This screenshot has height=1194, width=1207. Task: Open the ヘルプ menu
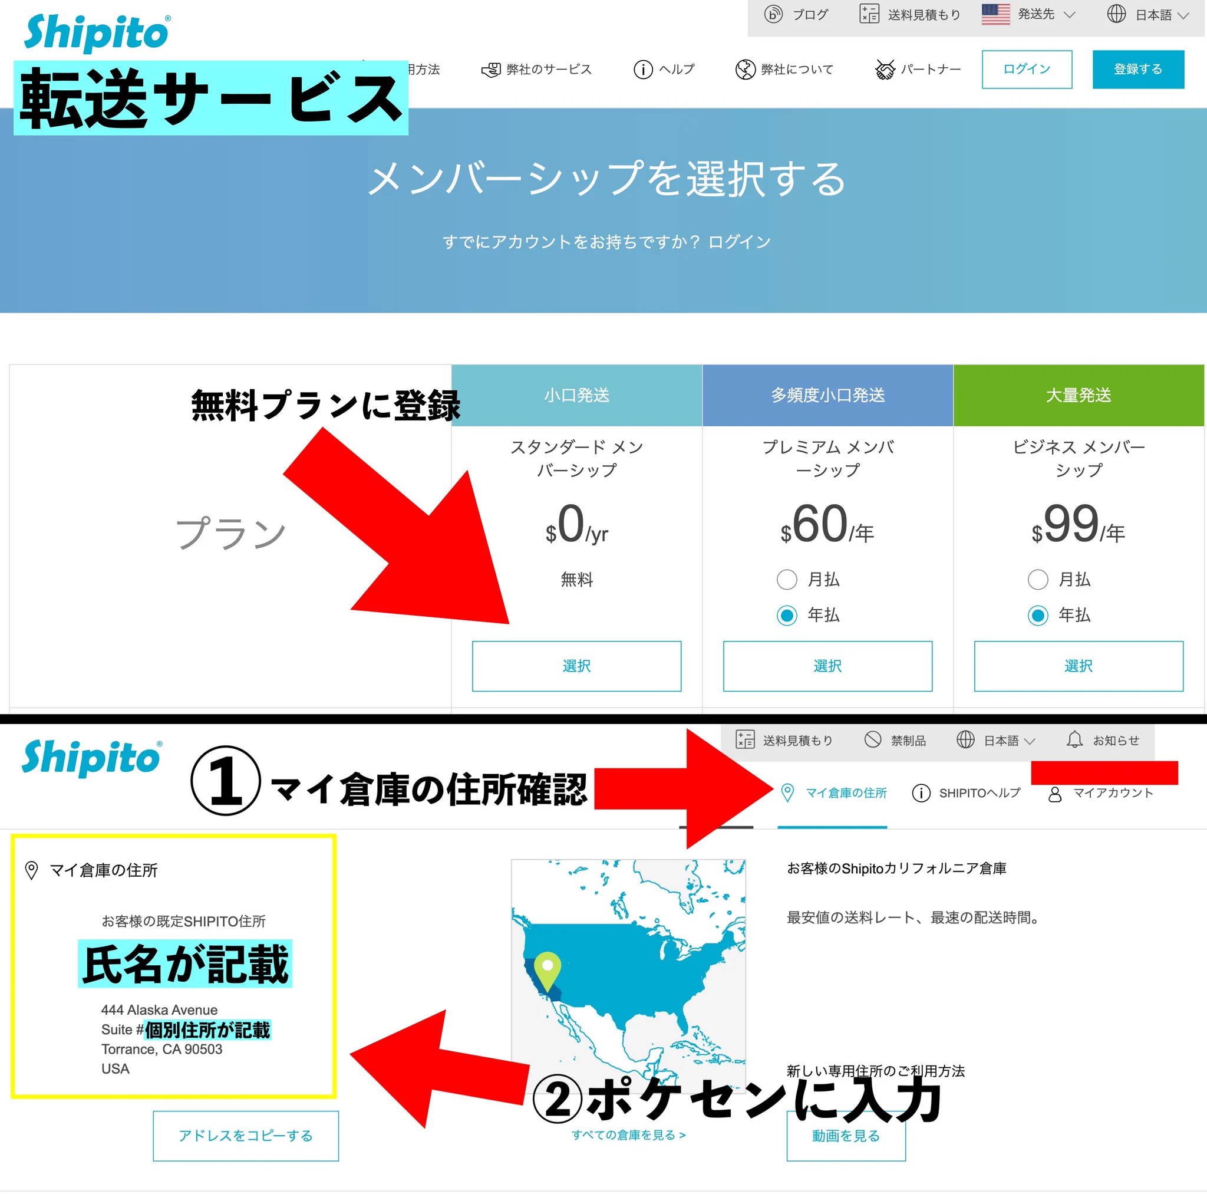677,70
